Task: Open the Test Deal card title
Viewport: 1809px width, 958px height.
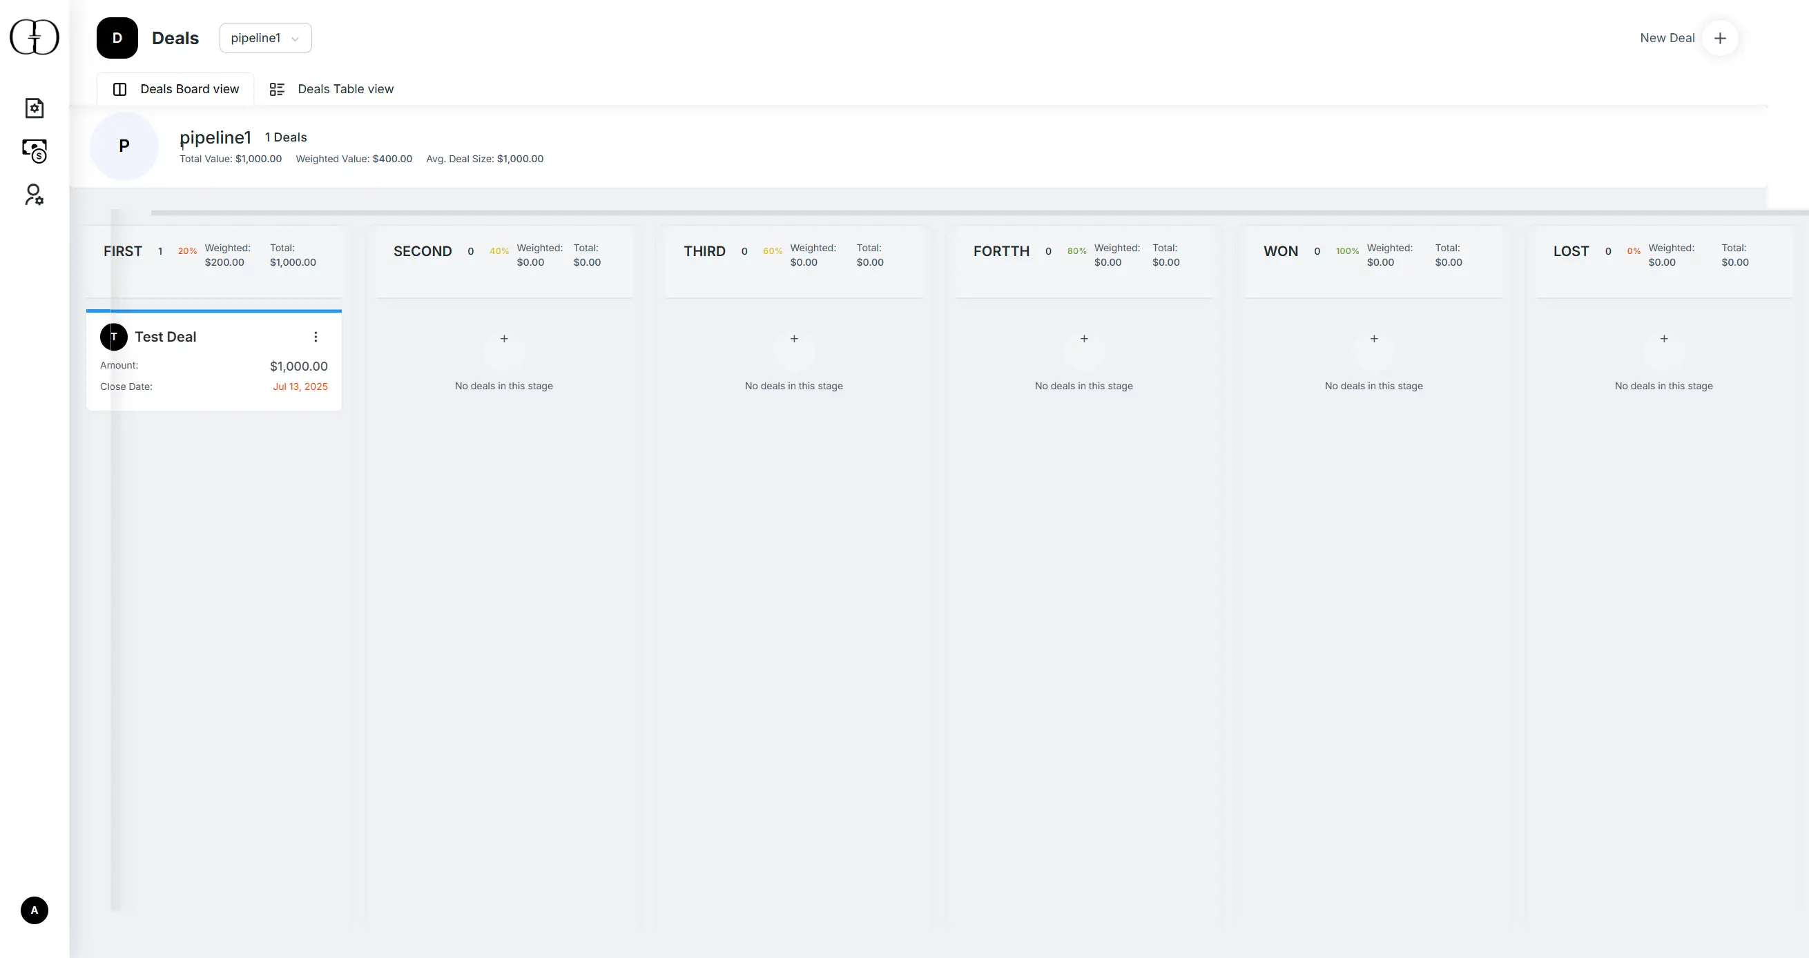Action: (x=166, y=337)
